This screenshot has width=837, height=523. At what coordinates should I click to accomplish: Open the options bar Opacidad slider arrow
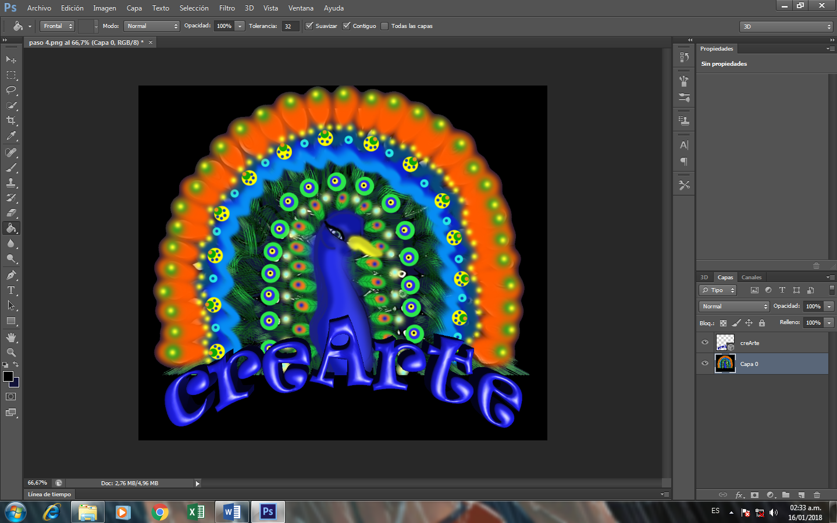pyautogui.click(x=240, y=26)
